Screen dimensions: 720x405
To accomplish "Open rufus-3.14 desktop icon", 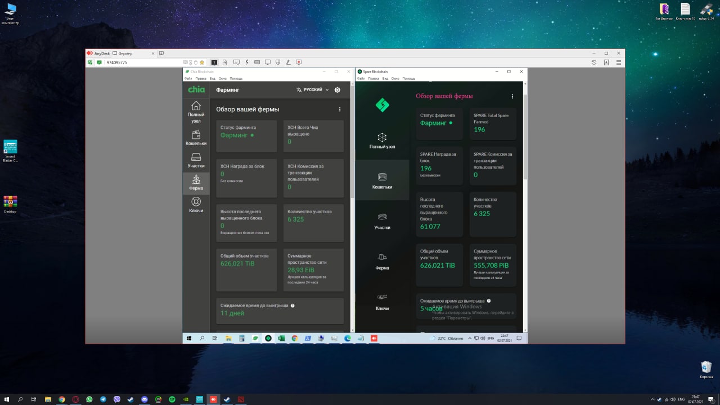I will pos(706,11).
